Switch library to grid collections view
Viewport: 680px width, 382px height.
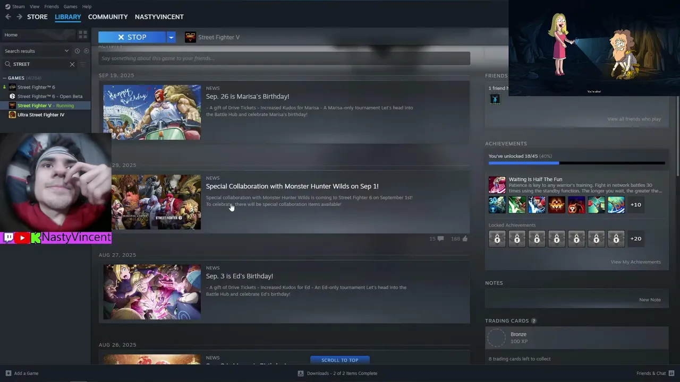click(x=83, y=35)
